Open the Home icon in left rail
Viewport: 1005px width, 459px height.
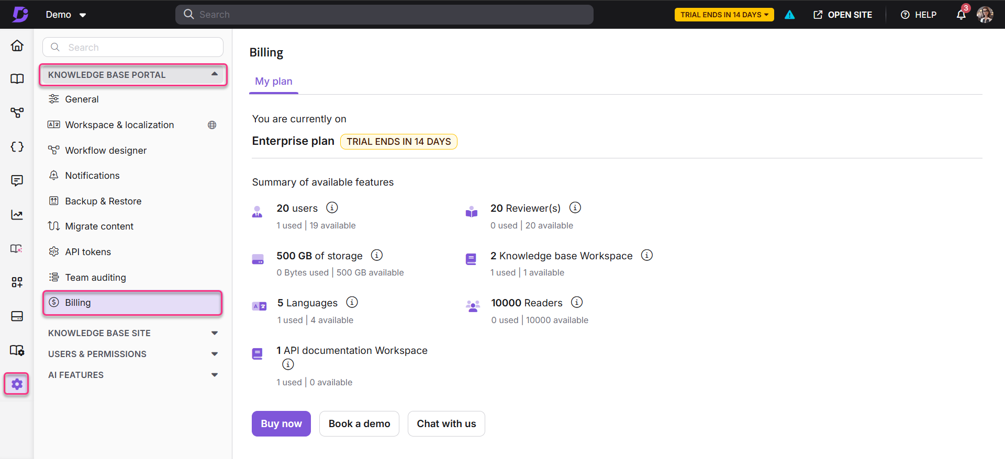pos(17,45)
